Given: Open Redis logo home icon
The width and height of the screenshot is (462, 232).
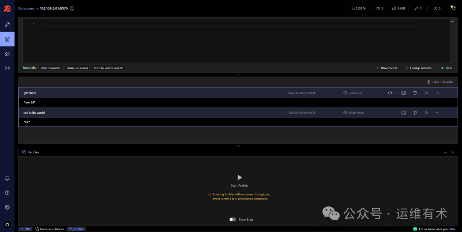Looking at the screenshot, I should 7,9.
